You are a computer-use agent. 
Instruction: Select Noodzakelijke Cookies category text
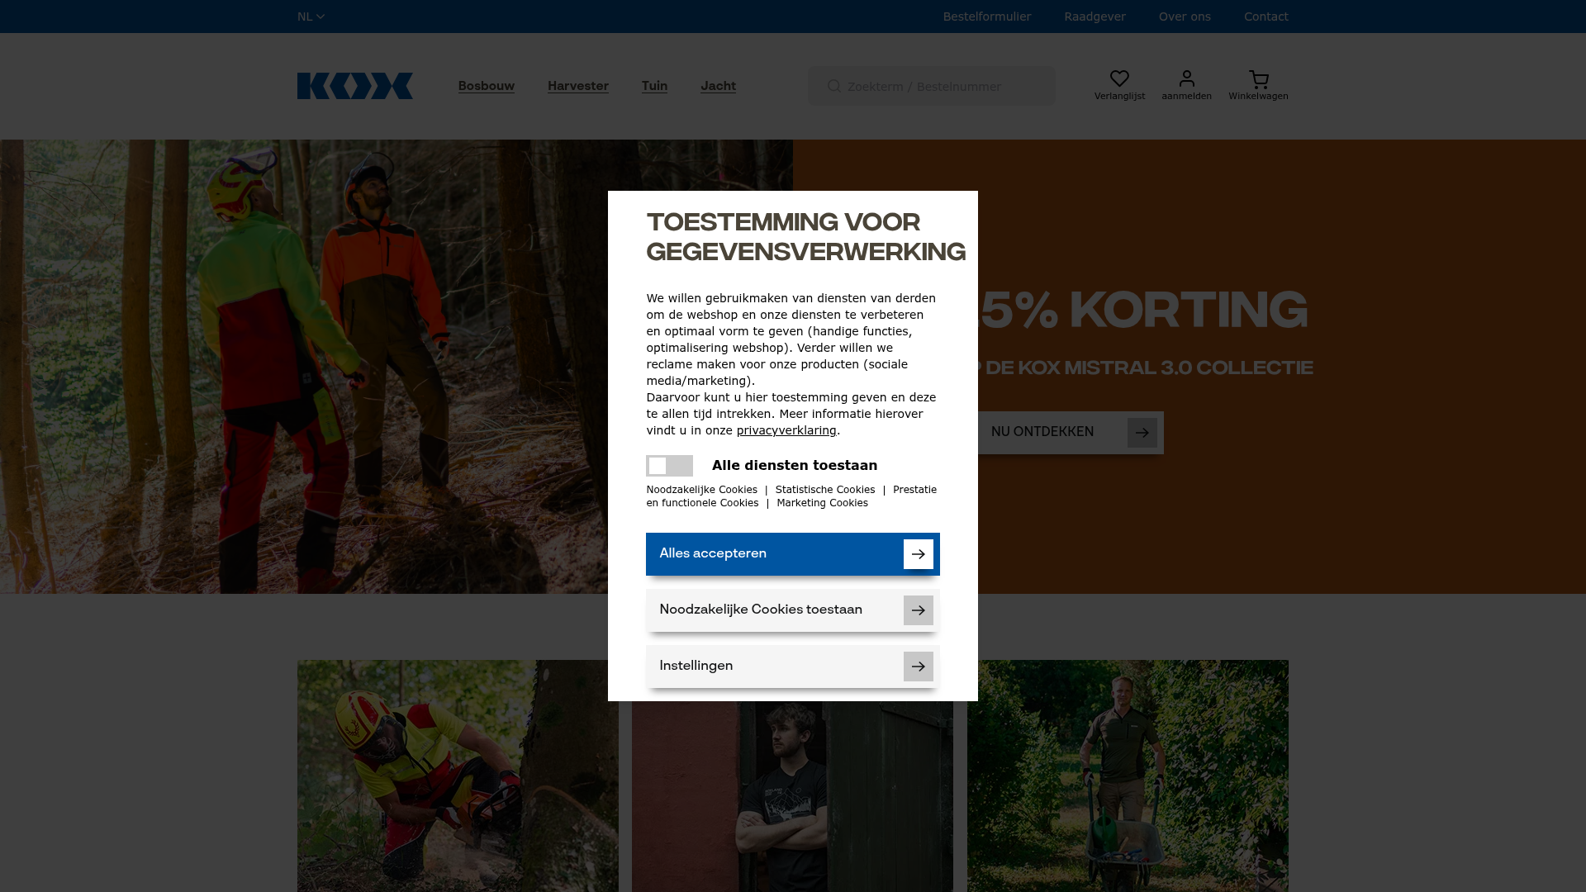coord(701,490)
